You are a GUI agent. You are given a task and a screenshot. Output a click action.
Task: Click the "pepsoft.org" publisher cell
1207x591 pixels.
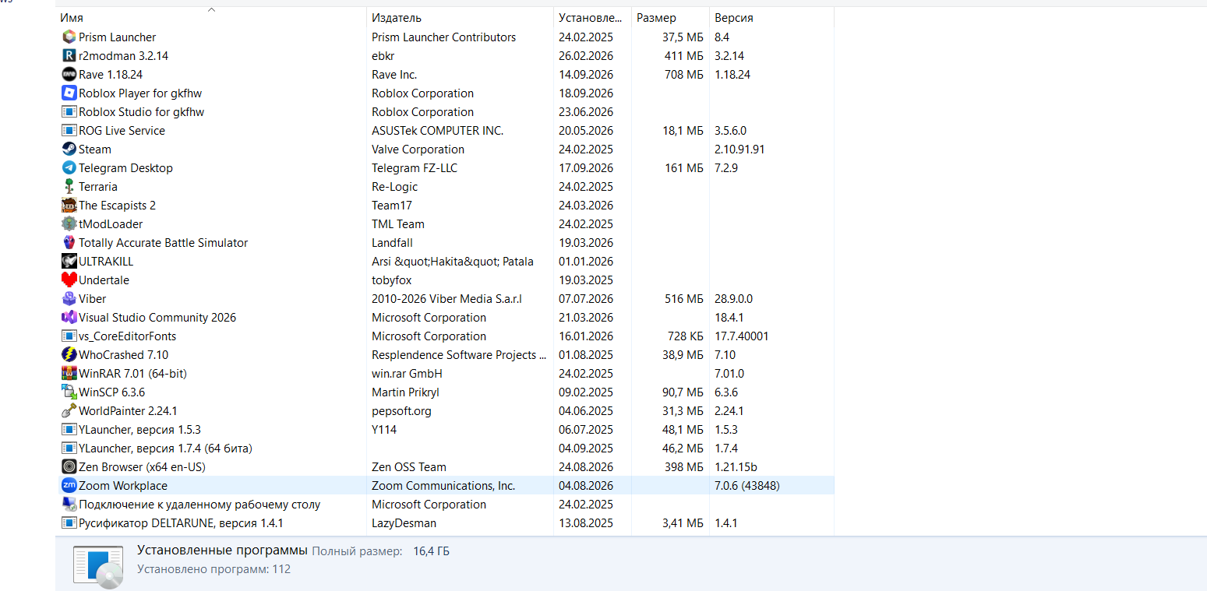tap(401, 410)
